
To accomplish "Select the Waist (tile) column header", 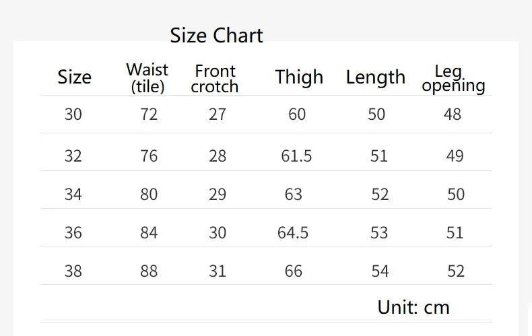I will [147, 77].
